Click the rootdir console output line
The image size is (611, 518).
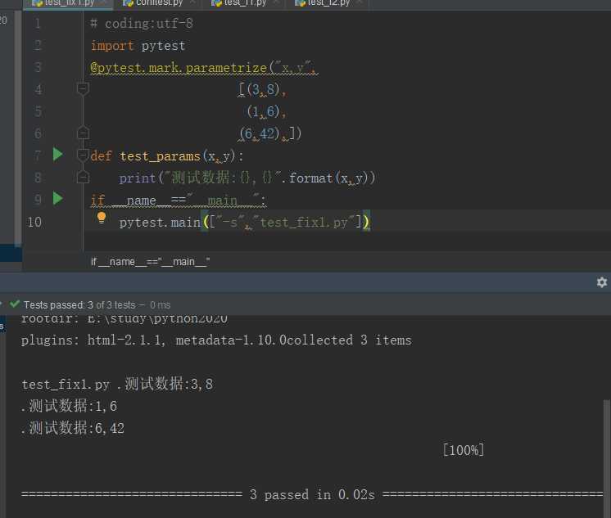click(x=124, y=318)
